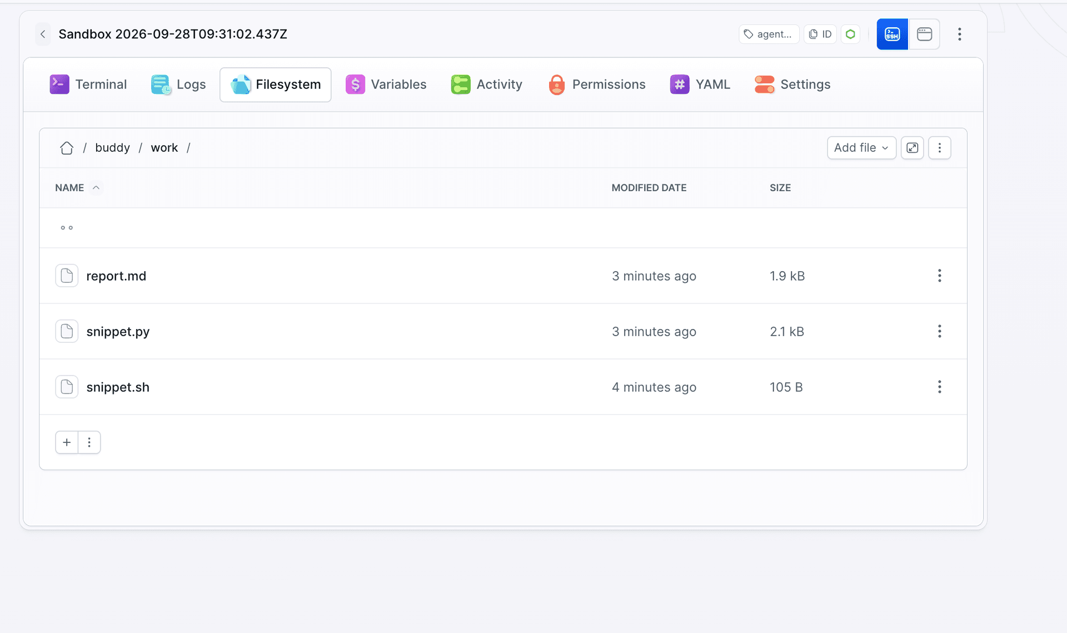Open the more options beside the plus
1067x633 pixels.
[89, 442]
